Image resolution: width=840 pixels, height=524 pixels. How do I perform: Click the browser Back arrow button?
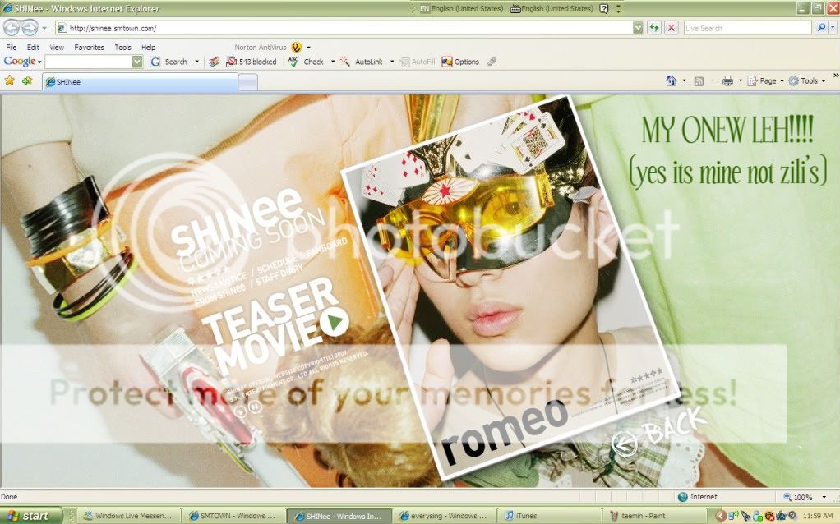12,27
